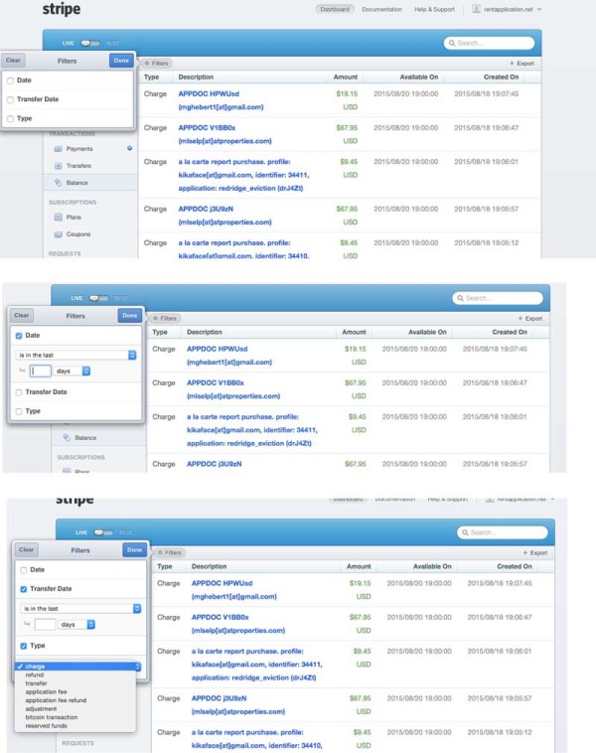Click $19.15 amount in top screenshot
This screenshot has height=753, width=596.
(x=347, y=94)
